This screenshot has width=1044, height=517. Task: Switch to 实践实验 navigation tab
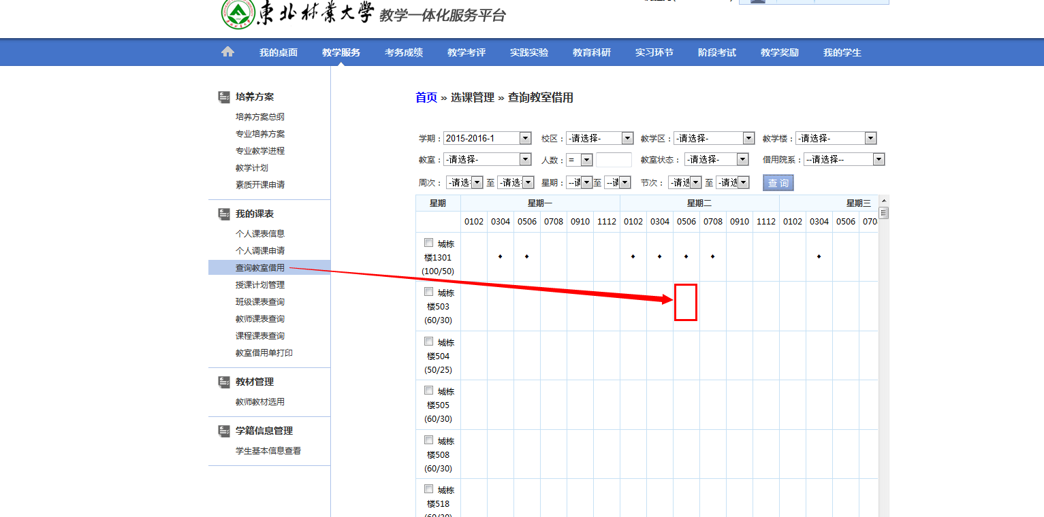(529, 52)
